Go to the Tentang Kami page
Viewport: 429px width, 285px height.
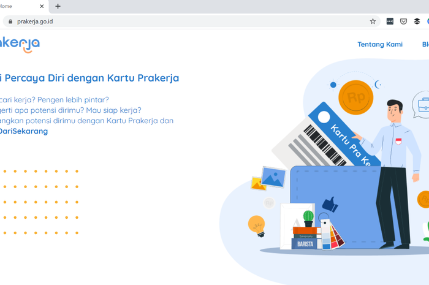pos(380,44)
